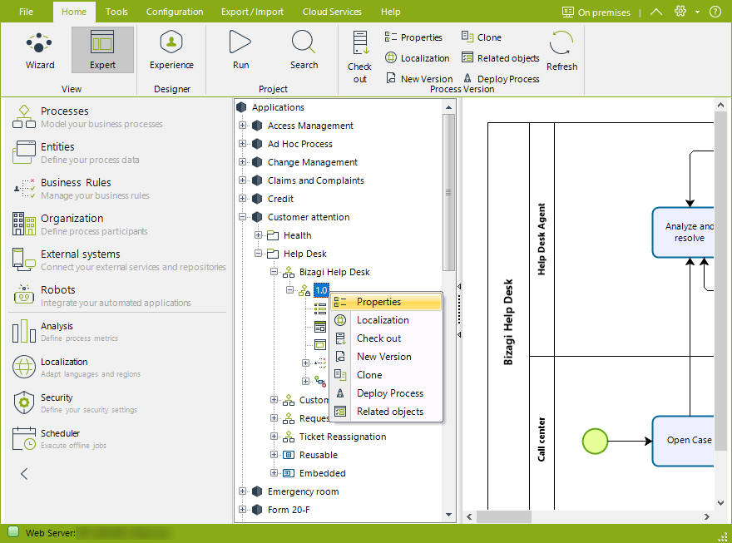Open the Wizard view
Image resolution: width=732 pixels, height=543 pixels.
(40, 51)
